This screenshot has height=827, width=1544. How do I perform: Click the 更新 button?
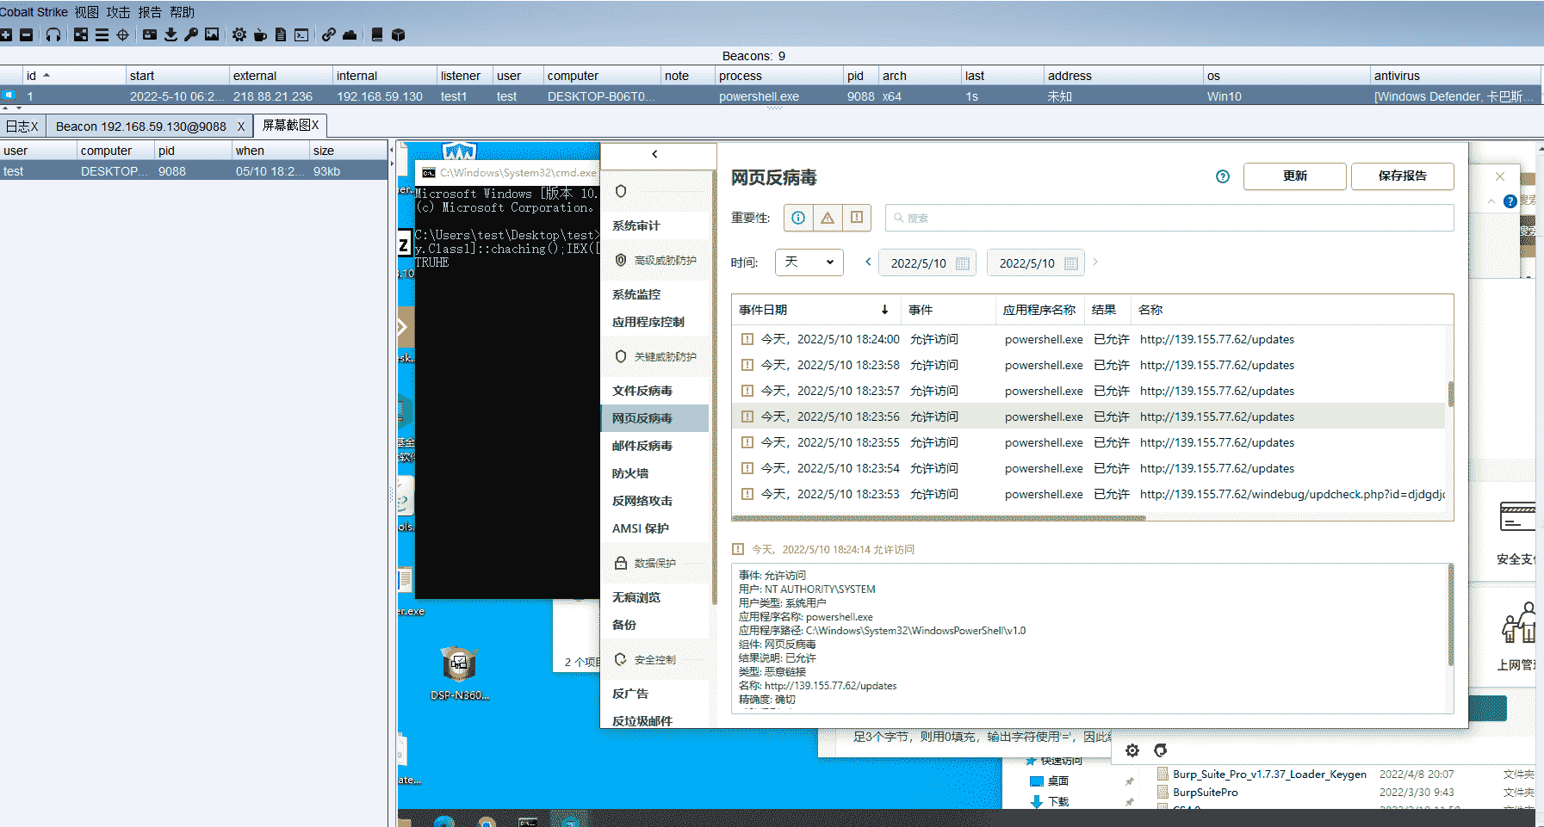[x=1294, y=176]
